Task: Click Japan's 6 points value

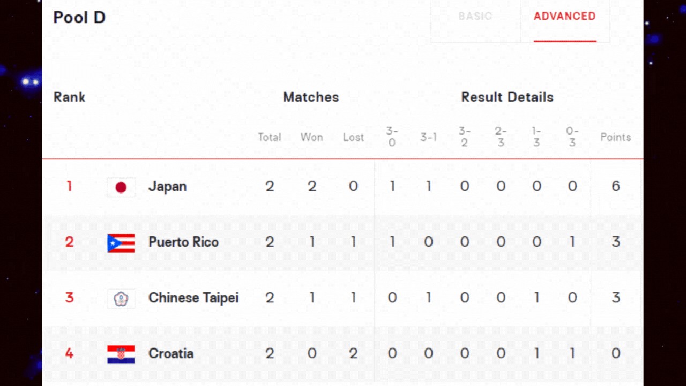Action: click(x=616, y=187)
